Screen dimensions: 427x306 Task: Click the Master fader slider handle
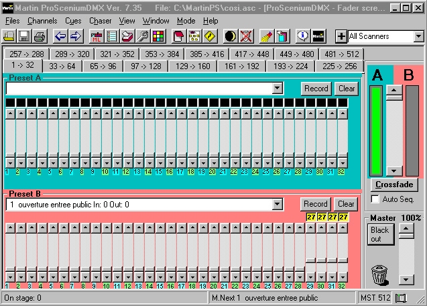406,236
